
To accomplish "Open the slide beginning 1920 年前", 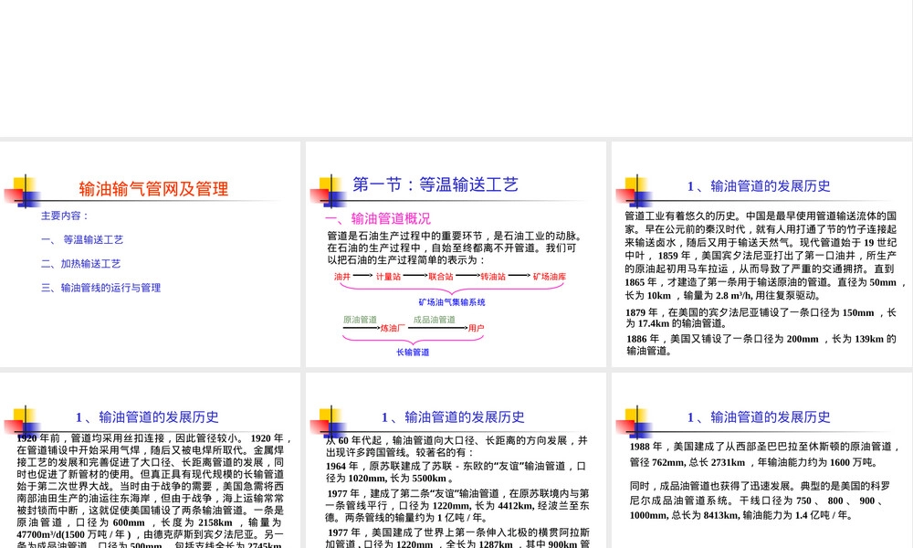I will (150, 460).
